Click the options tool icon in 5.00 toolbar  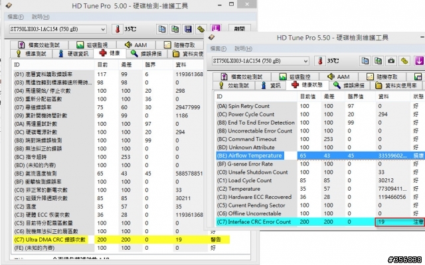click(201, 29)
